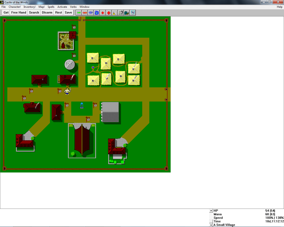284x227 pixels.
Task: Open the Activate menu
Action: (62, 7)
